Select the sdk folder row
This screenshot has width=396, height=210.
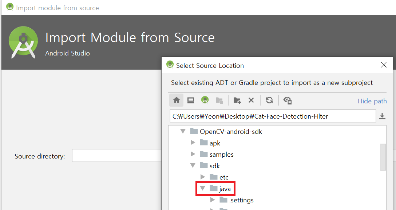coord(210,166)
